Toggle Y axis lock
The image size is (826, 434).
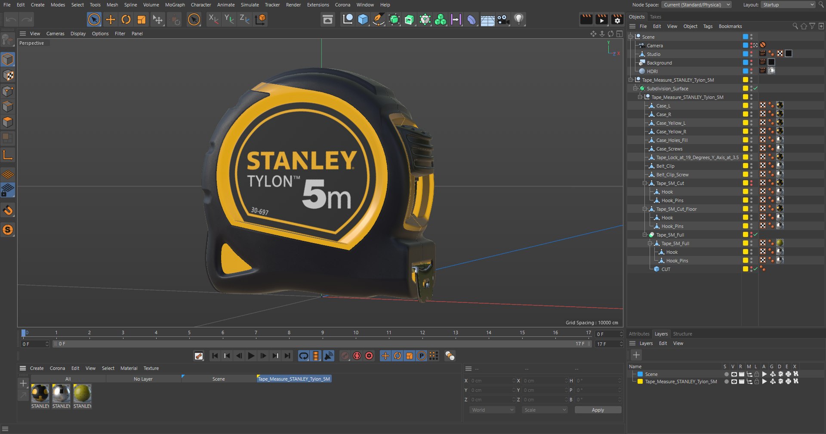pyautogui.click(x=229, y=19)
